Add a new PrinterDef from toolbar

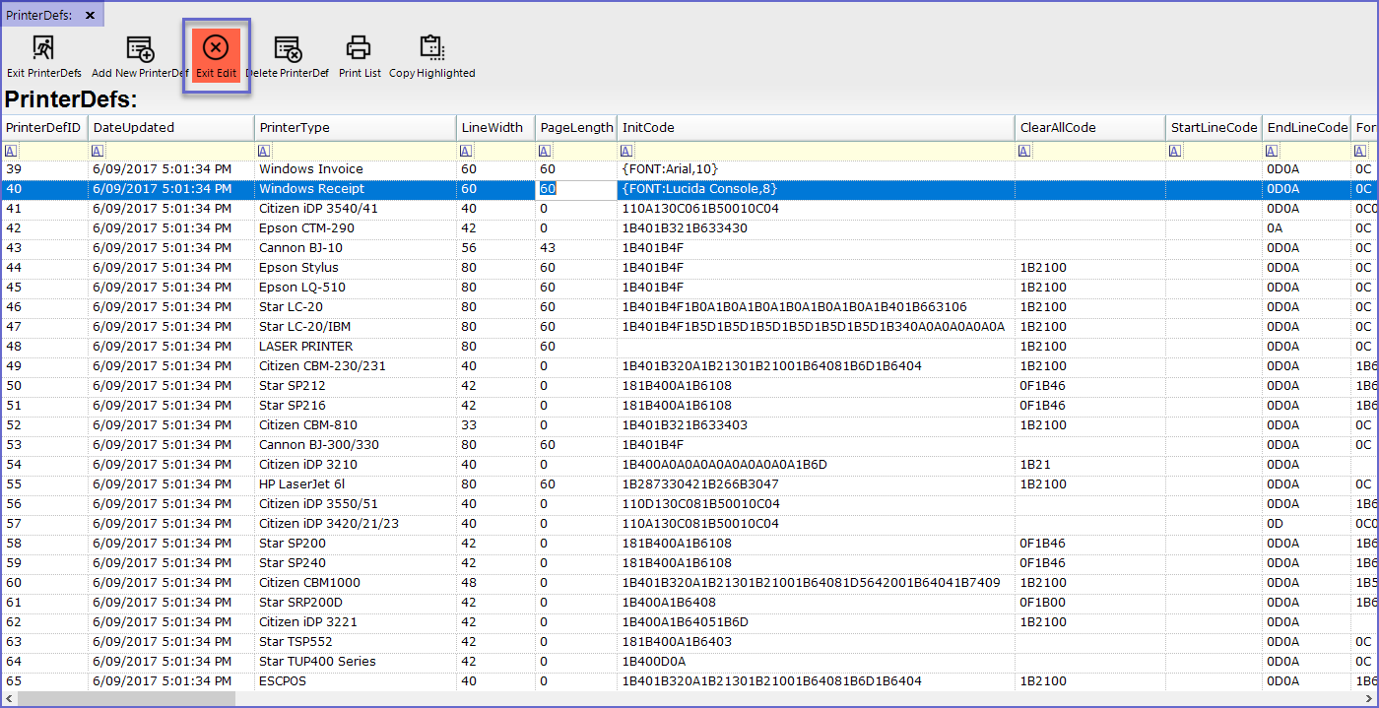[x=140, y=56]
